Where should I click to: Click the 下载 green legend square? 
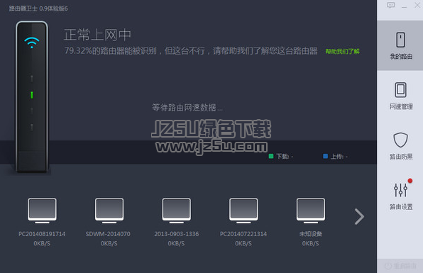tap(271, 156)
